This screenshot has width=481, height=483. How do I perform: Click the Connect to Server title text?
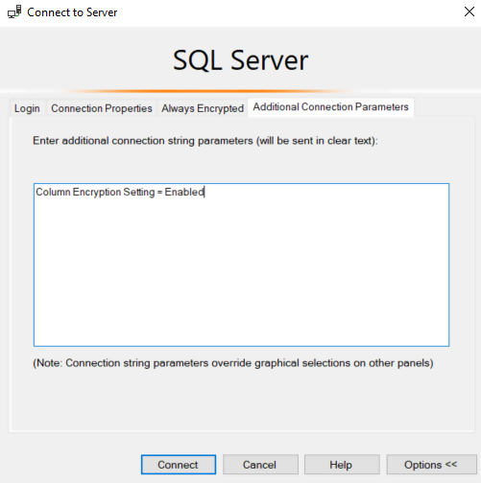click(x=72, y=12)
